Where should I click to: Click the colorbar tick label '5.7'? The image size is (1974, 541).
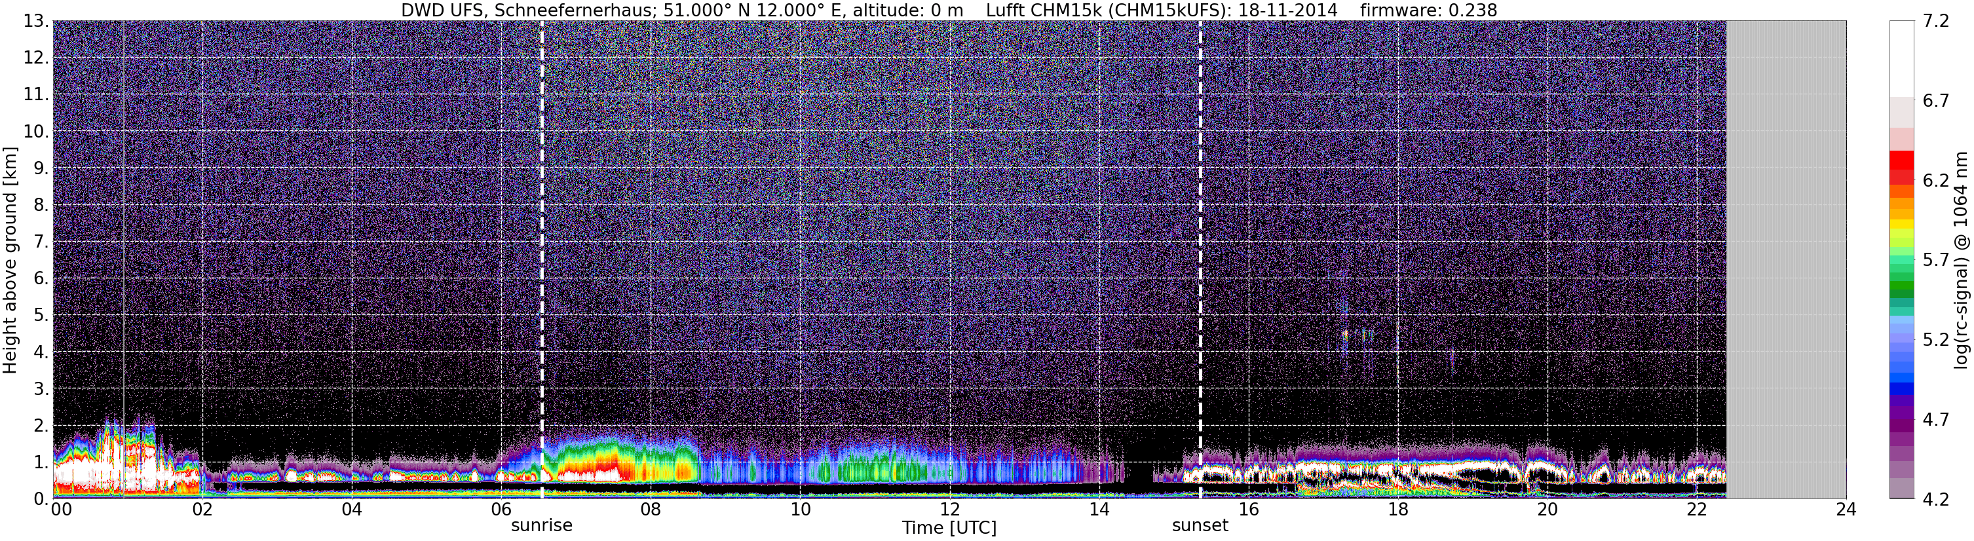tap(1936, 261)
